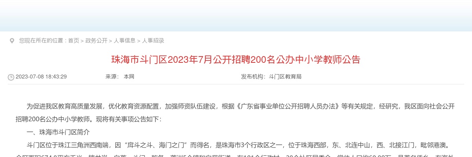Click the location pin icon beside the breadcrumb

[x=12, y=41]
